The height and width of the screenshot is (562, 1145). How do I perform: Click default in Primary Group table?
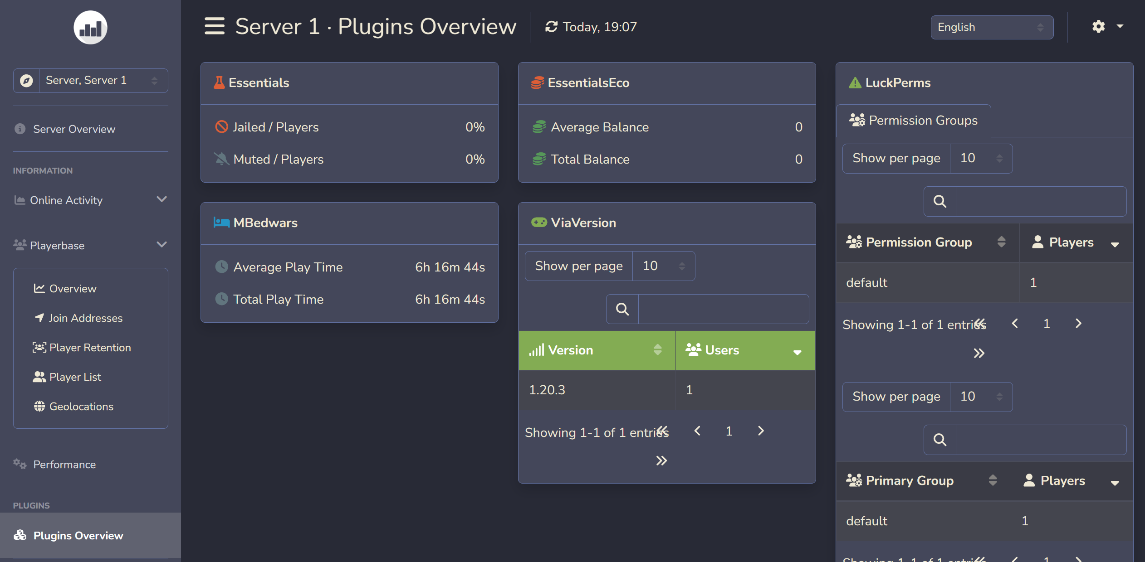click(x=924, y=521)
